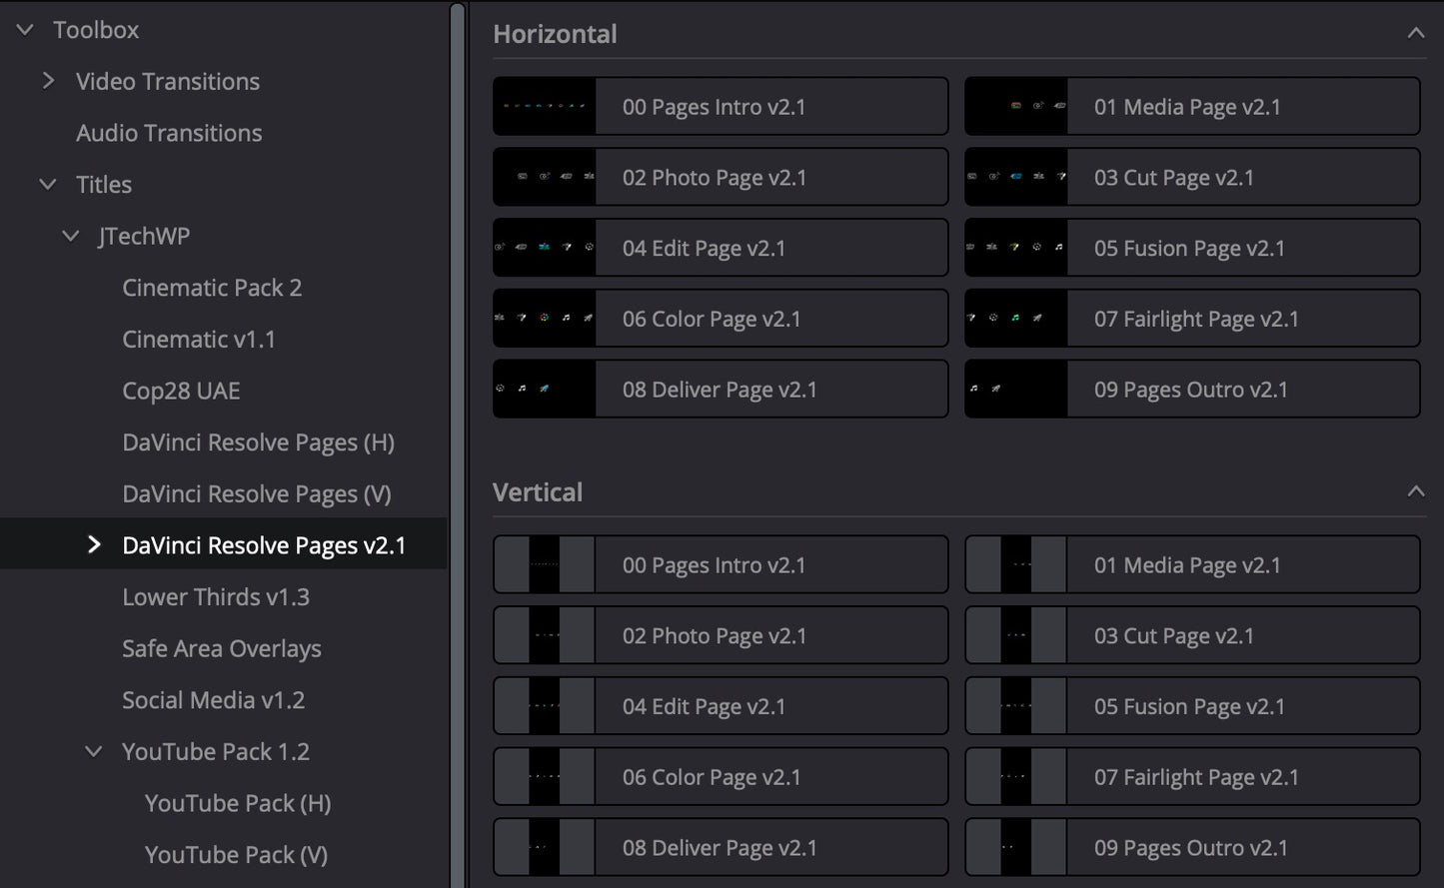Click Horizontal 06 Color Page v2.1 thumbnail

point(545,319)
